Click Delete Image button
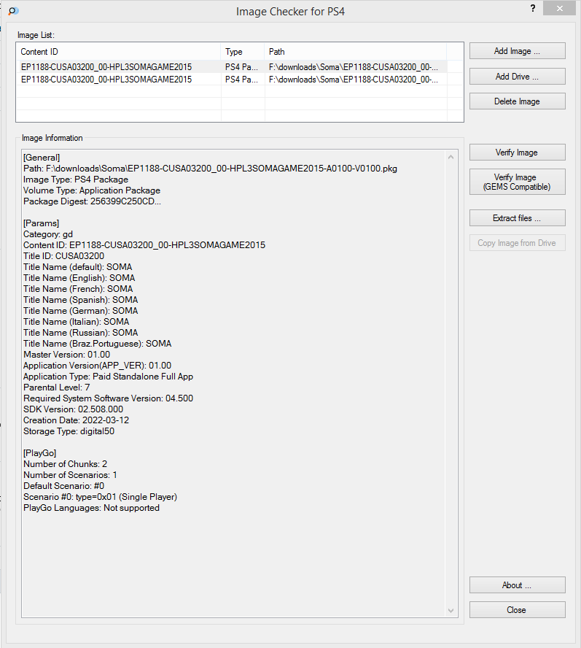The height and width of the screenshot is (648, 581). pyautogui.click(x=517, y=101)
